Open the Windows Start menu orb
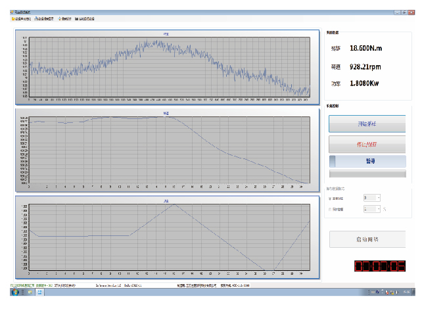The image size is (422, 309). [15, 292]
